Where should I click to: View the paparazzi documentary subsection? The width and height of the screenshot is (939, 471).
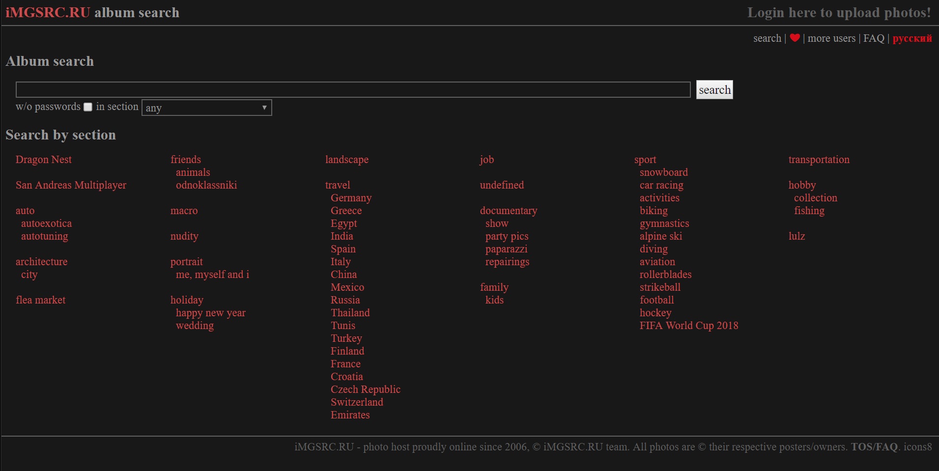[x=506, y=249]
